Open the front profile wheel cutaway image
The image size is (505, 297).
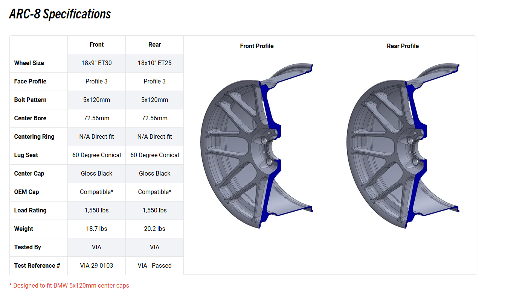pyautogui.click(x=257, y=146)
